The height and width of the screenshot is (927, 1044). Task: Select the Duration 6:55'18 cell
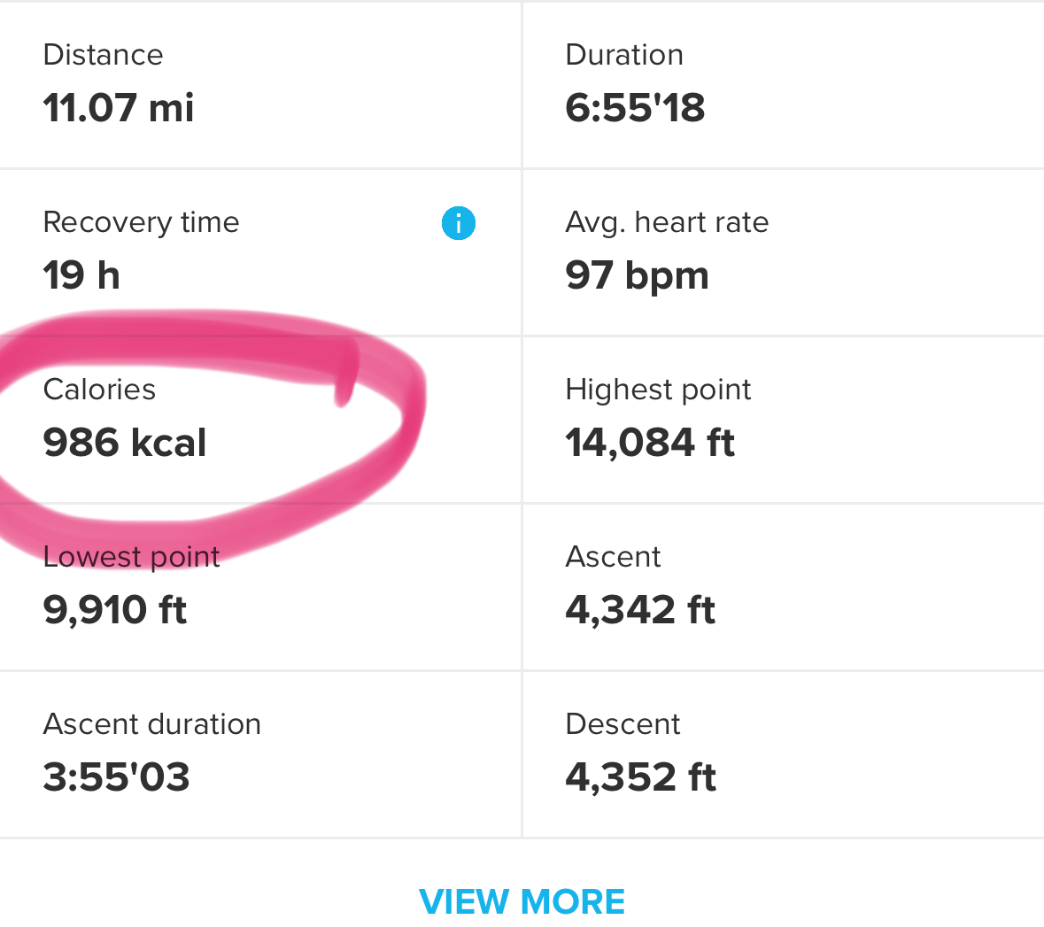(784, 85)
